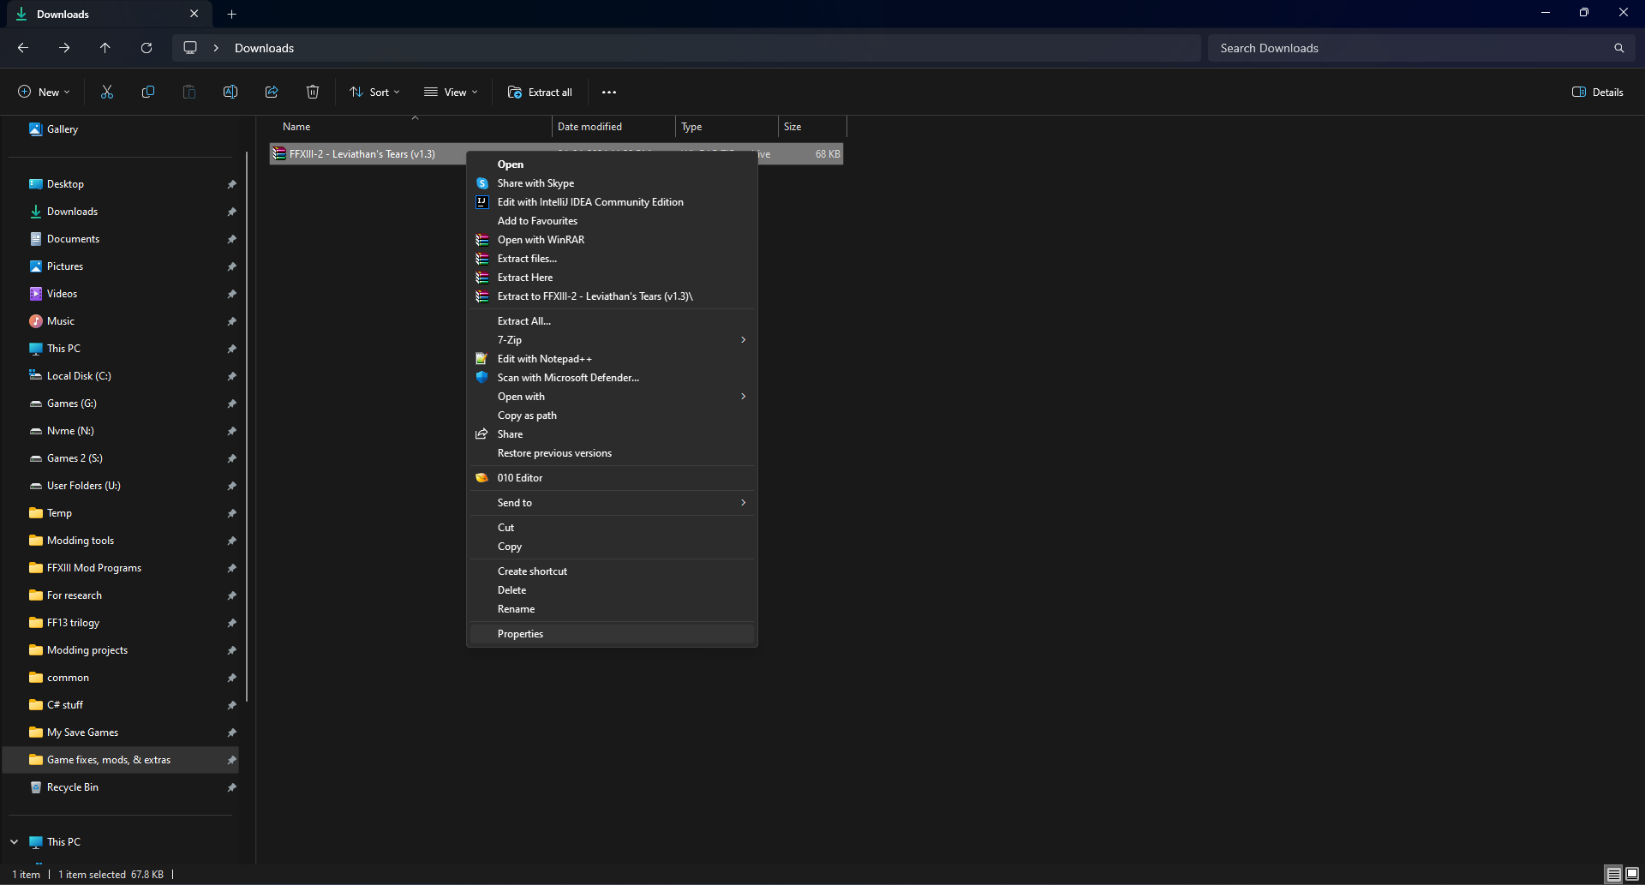The width and height of the screenshot is (1645, 885).
Task: Click the Share icon in toolbar
Action: click(272, 92)
